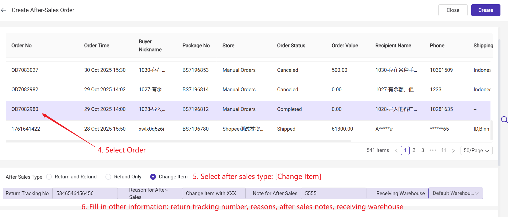Image resolution: width=508 pixels, height=217 pixels.
Task: Open the 50/Page size dropdown
Action: point(476,151)
